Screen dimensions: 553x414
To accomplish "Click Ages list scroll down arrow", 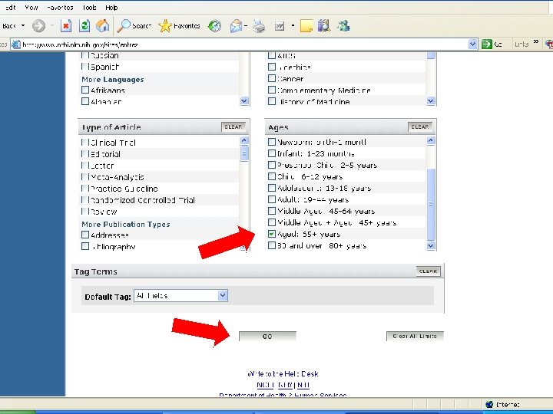I will (431, 246).
